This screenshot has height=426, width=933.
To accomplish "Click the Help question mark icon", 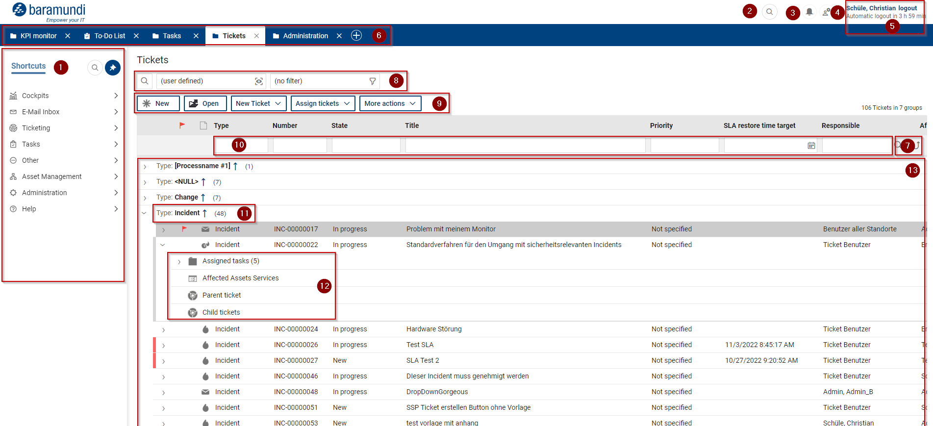I will (x=13, y=209).
